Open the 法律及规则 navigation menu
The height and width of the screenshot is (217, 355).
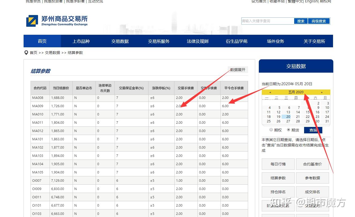pos(197,41)
